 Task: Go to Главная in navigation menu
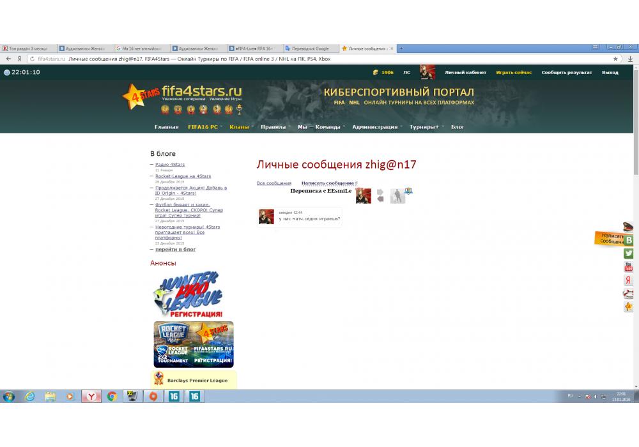tap(166, 127)
